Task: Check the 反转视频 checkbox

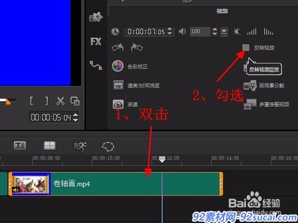Action: click(246, 48)
